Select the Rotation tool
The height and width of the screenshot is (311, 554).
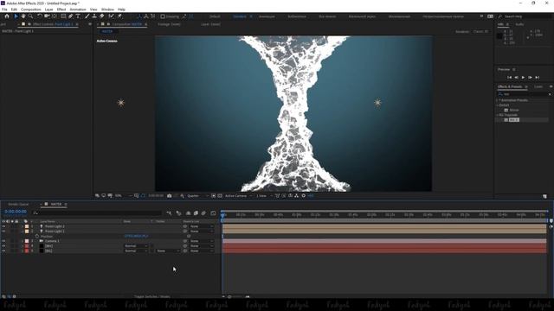(40, 16)
